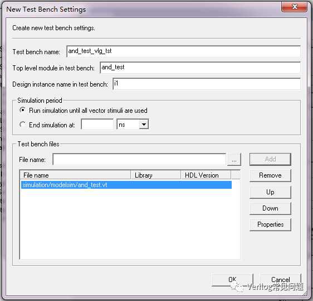
Task: Click the Add button
Action: (x=270, y=159)
